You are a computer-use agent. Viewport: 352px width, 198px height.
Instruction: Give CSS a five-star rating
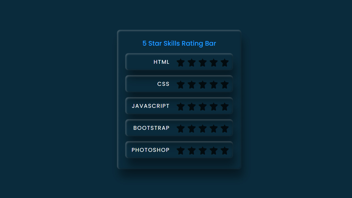click(225, 84)
